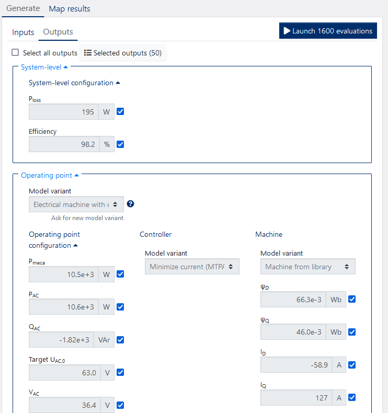Open the Controller model variant dropdown
388x413 pixels.
pyautogui.click(x=192, y=267)
